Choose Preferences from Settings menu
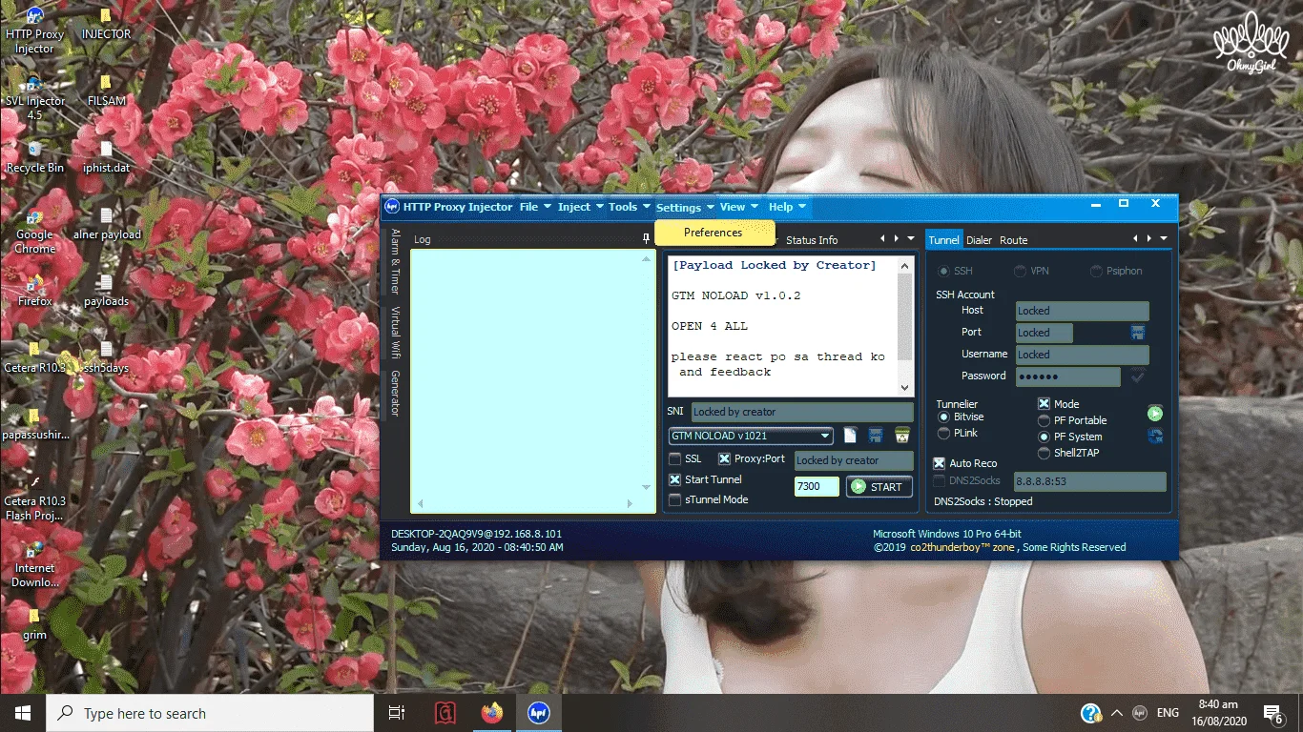The image size is (1303, 732). coord(713,233)
